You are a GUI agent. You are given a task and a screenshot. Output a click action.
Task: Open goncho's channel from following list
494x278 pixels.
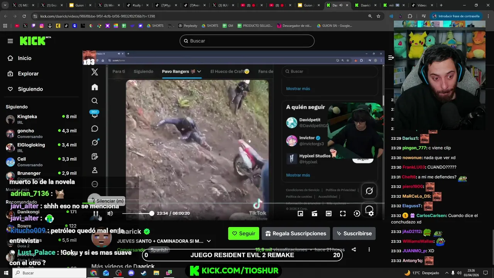pos(41,133)
